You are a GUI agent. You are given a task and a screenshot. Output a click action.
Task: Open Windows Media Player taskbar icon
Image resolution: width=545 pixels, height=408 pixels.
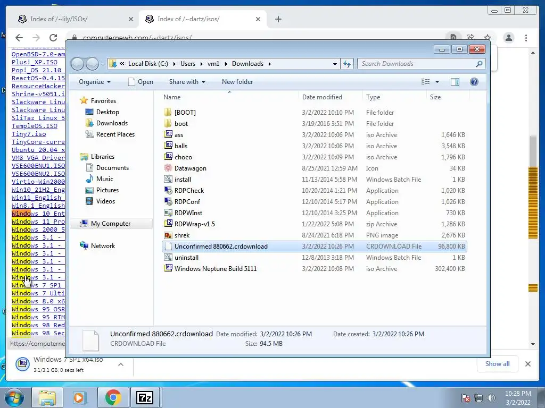(x=79, y=397)
